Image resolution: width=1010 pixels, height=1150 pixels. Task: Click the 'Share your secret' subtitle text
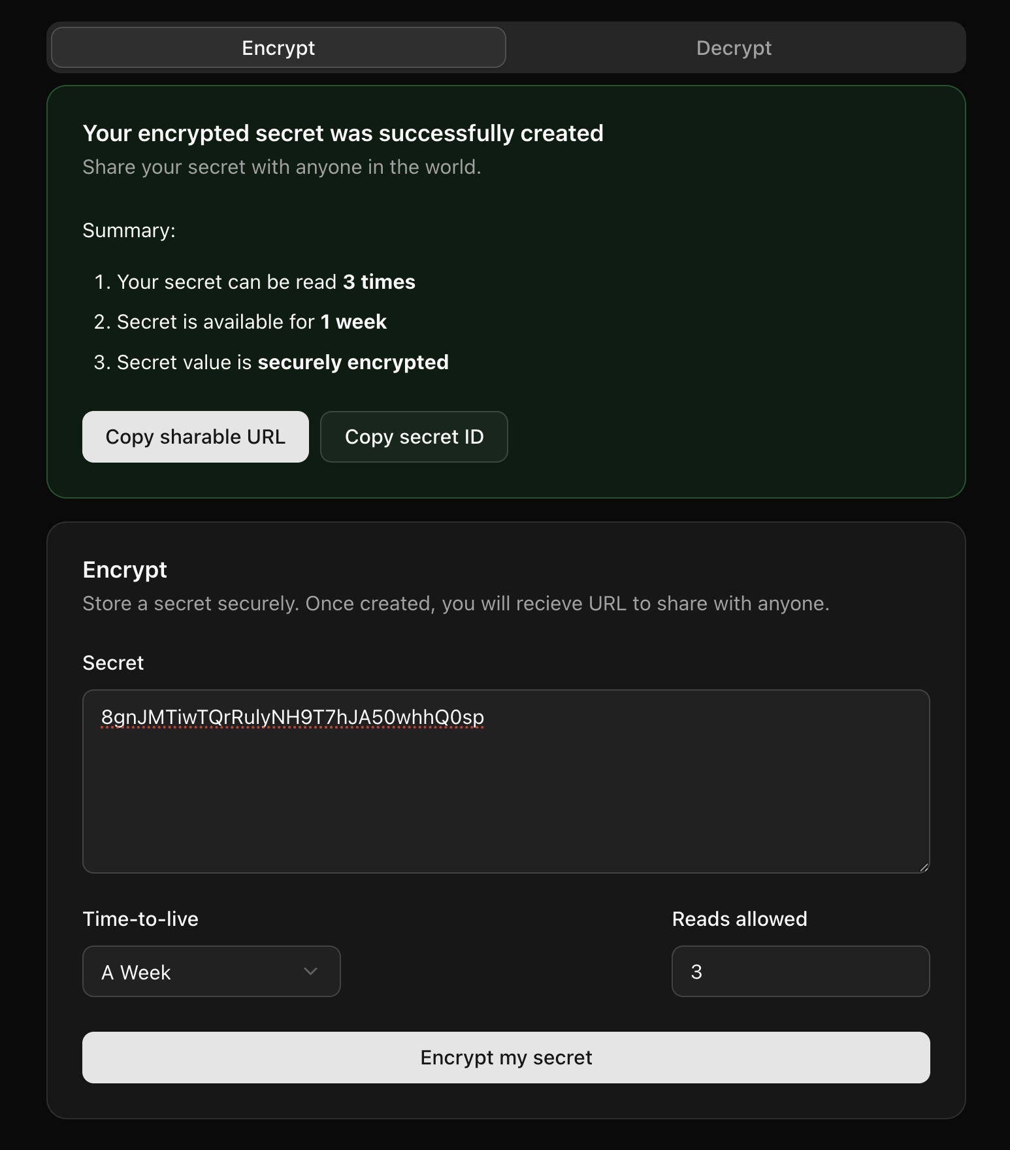click(281, 167)
